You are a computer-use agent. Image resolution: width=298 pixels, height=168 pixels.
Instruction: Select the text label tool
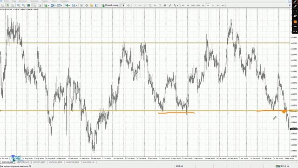click(x=160, y=5)
